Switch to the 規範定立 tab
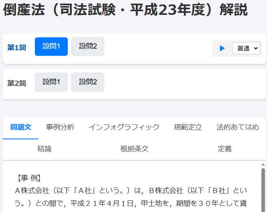This screenshot has width=267, height=212. point(188,127)
